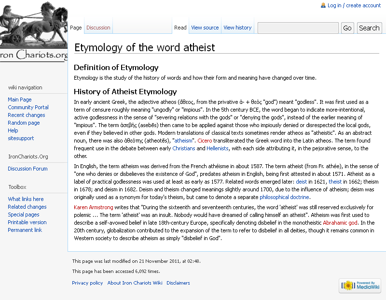
Task: Select the Read tab
Action: tap(180, 28)
